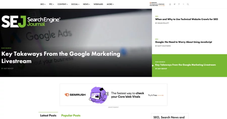Viewport: 227px width, 119px height.
Task: Switch to the Popular Posts tab
Action: pos(71,115)
